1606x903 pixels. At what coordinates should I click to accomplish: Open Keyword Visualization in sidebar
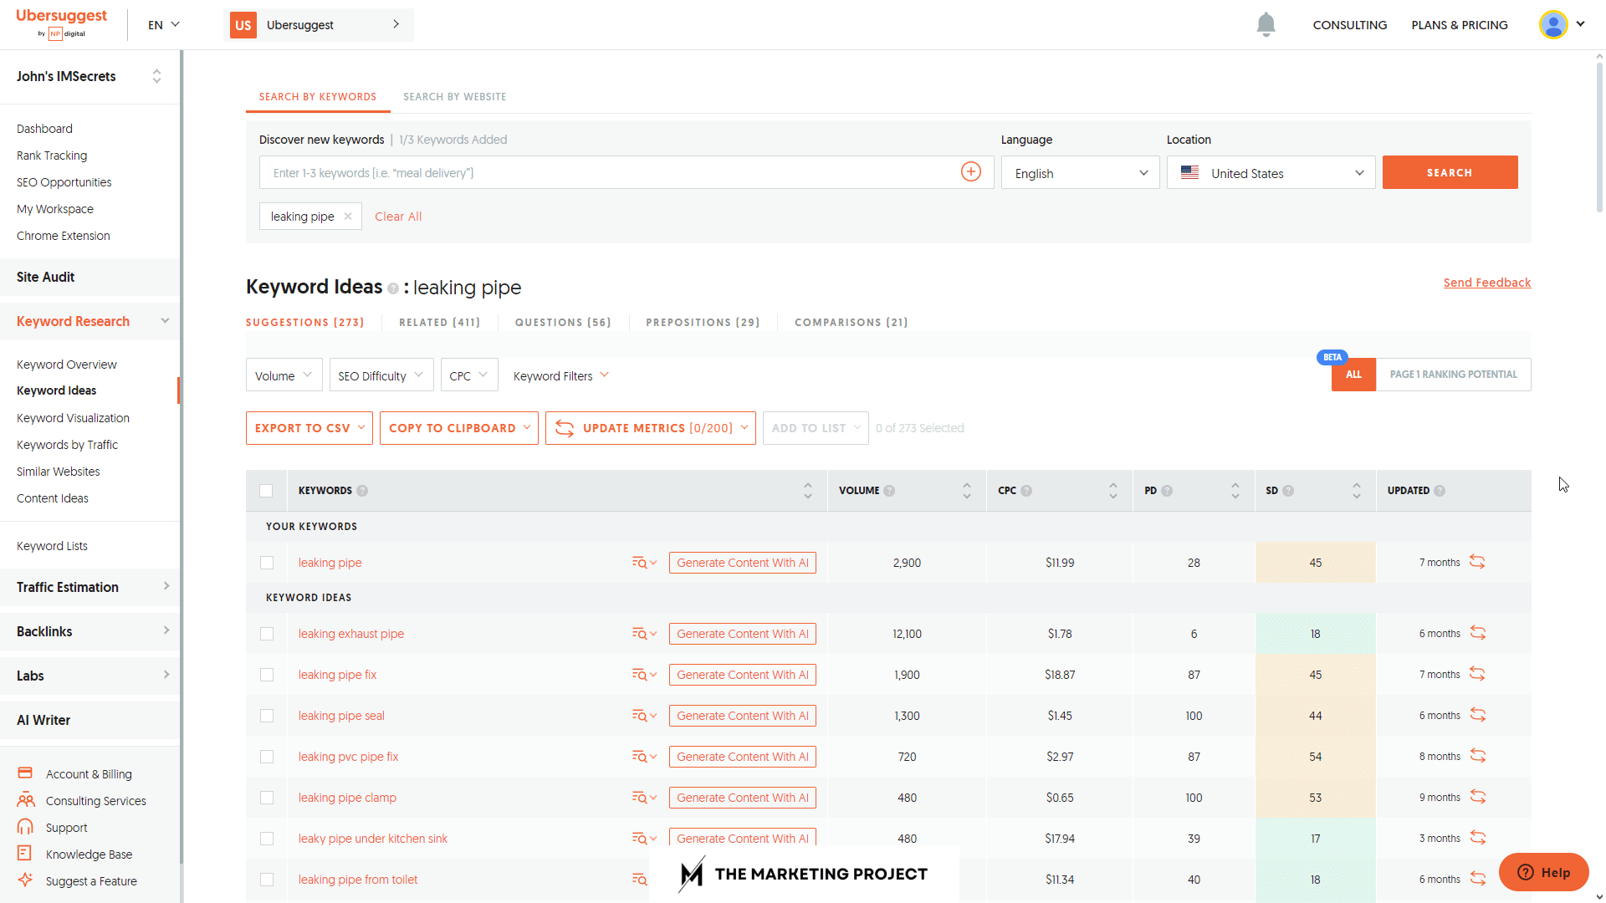[74, 418]
